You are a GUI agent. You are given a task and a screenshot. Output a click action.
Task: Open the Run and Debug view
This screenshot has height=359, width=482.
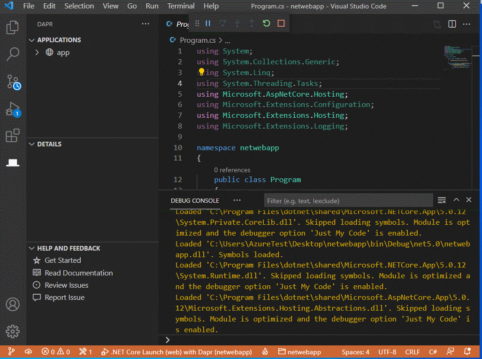click(x=13, y=109)
